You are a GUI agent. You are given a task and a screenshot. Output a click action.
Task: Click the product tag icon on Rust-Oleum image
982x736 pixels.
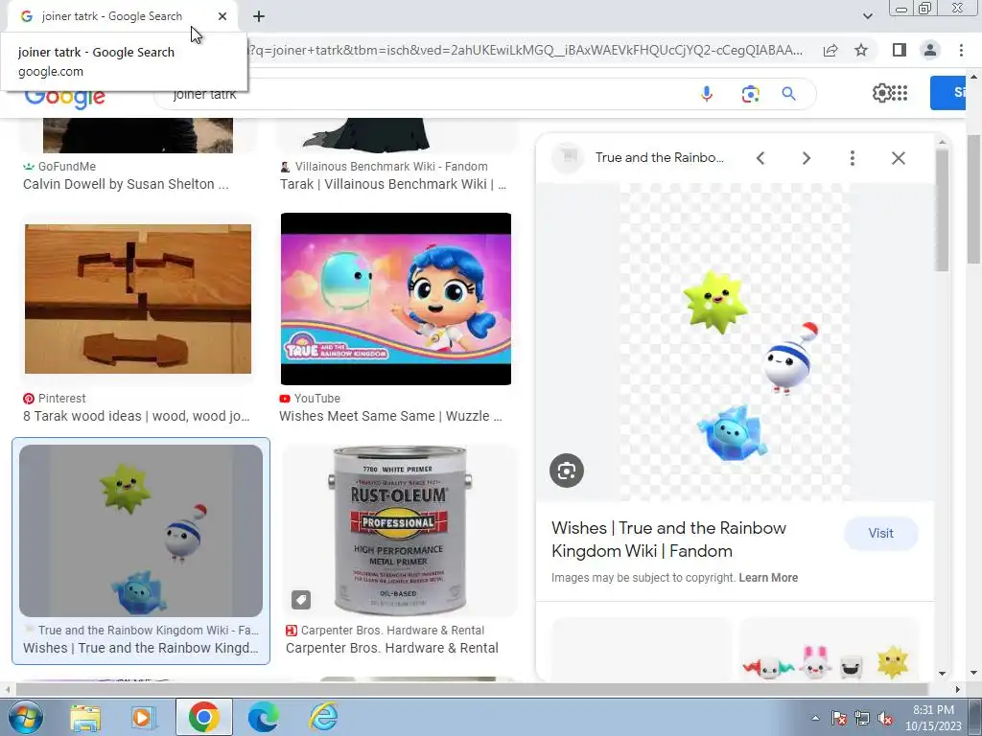[x=301, y=600]
